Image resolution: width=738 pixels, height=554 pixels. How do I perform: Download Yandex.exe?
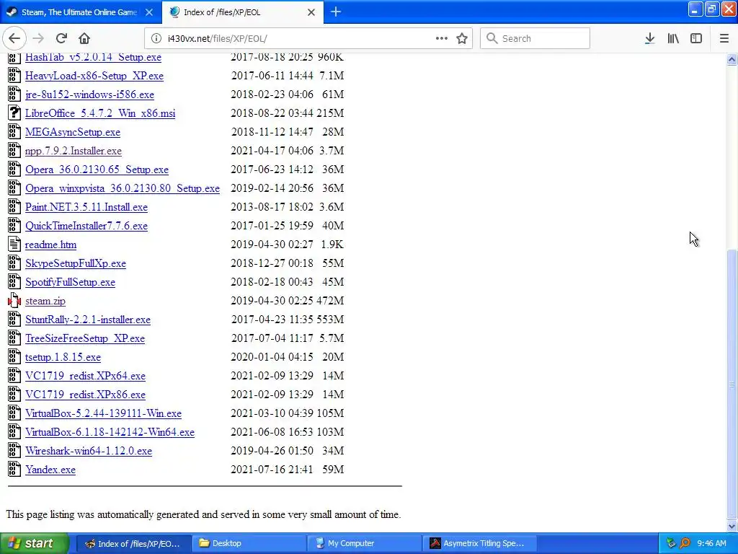click(x=50, y=470)
